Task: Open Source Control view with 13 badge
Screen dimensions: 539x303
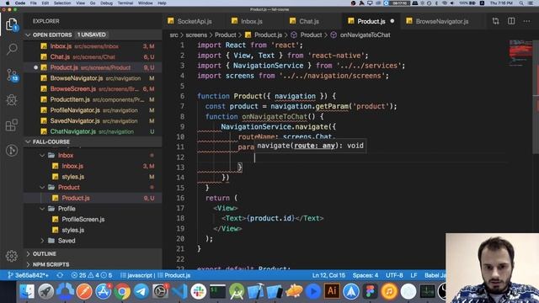Action: coord(12,75)
